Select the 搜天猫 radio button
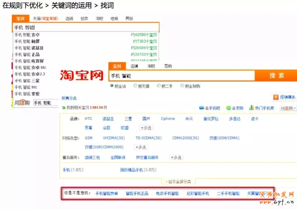297x209 pixels. point(135,86)
